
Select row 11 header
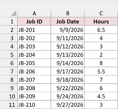[x=9, y=104]
